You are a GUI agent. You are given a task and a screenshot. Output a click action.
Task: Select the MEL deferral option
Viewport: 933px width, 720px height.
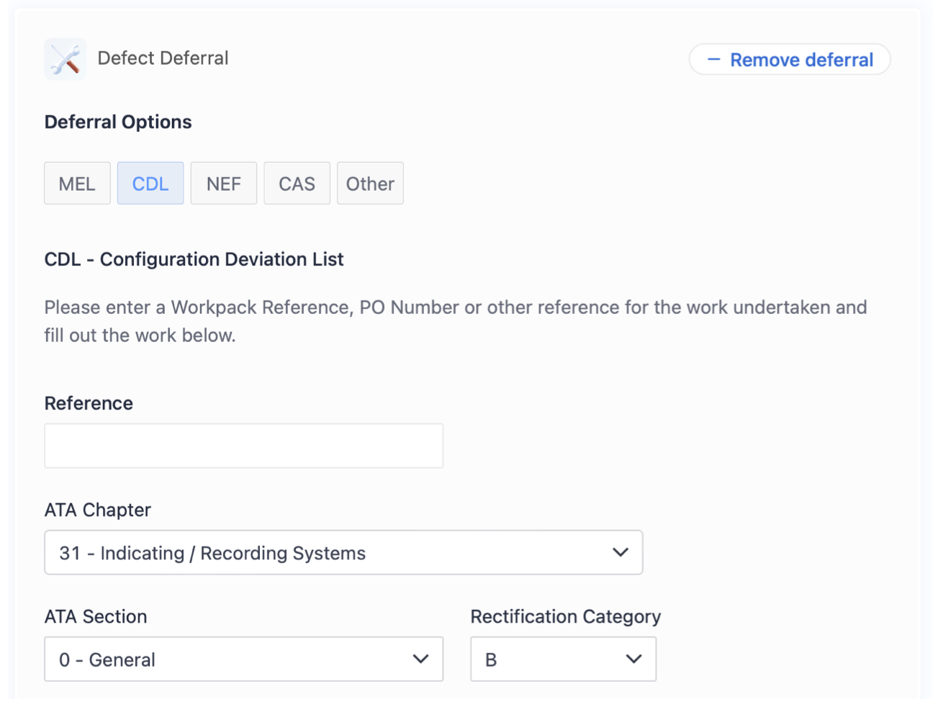click(77, 184)
